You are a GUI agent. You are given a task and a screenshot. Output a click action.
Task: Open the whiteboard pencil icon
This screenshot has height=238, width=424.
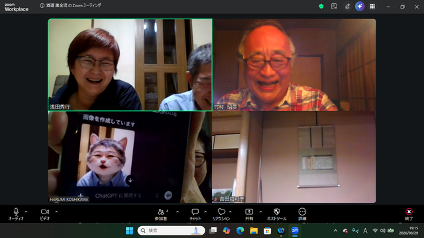[347, 6]
